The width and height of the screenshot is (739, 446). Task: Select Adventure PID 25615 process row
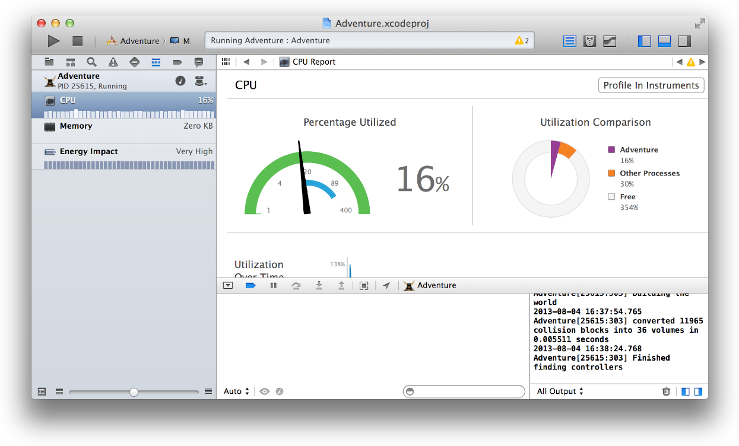(x=124, y=81)
